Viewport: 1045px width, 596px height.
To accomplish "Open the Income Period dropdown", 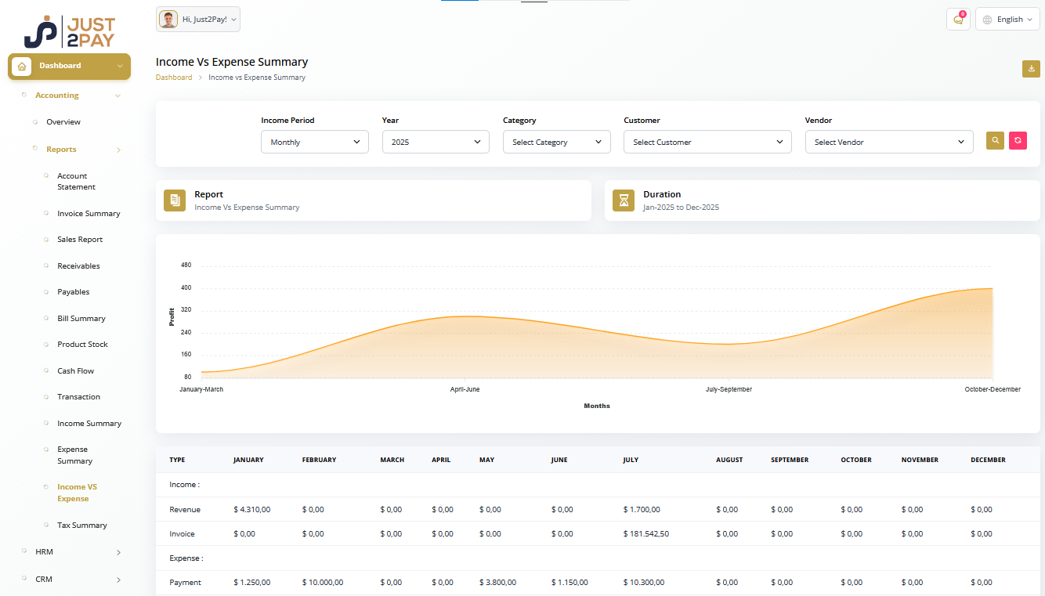I will click(314, 142).
